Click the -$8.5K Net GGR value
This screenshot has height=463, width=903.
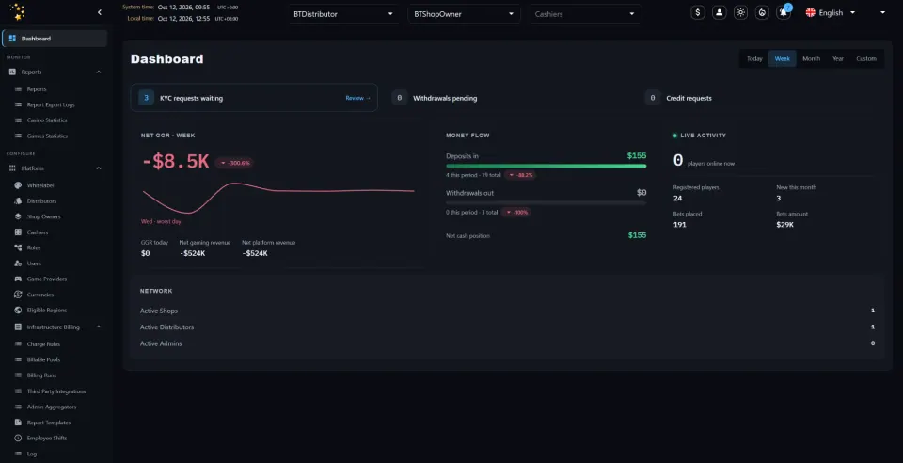click(176, 162)
